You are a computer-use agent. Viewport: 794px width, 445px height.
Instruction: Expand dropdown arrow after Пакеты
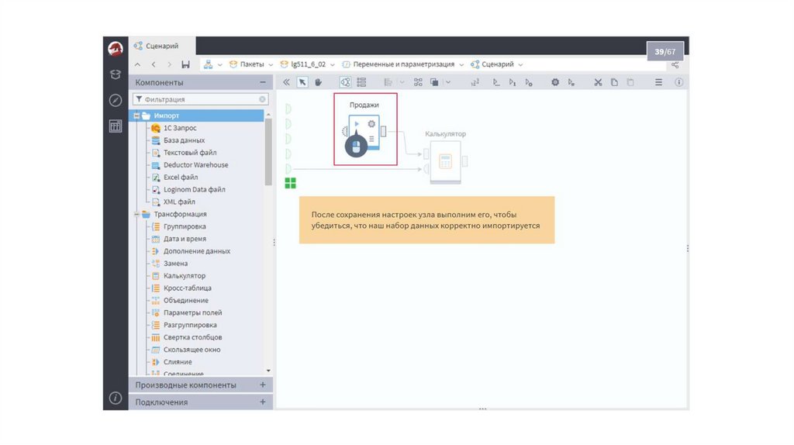pyautogui.click(x=271, y=65)
